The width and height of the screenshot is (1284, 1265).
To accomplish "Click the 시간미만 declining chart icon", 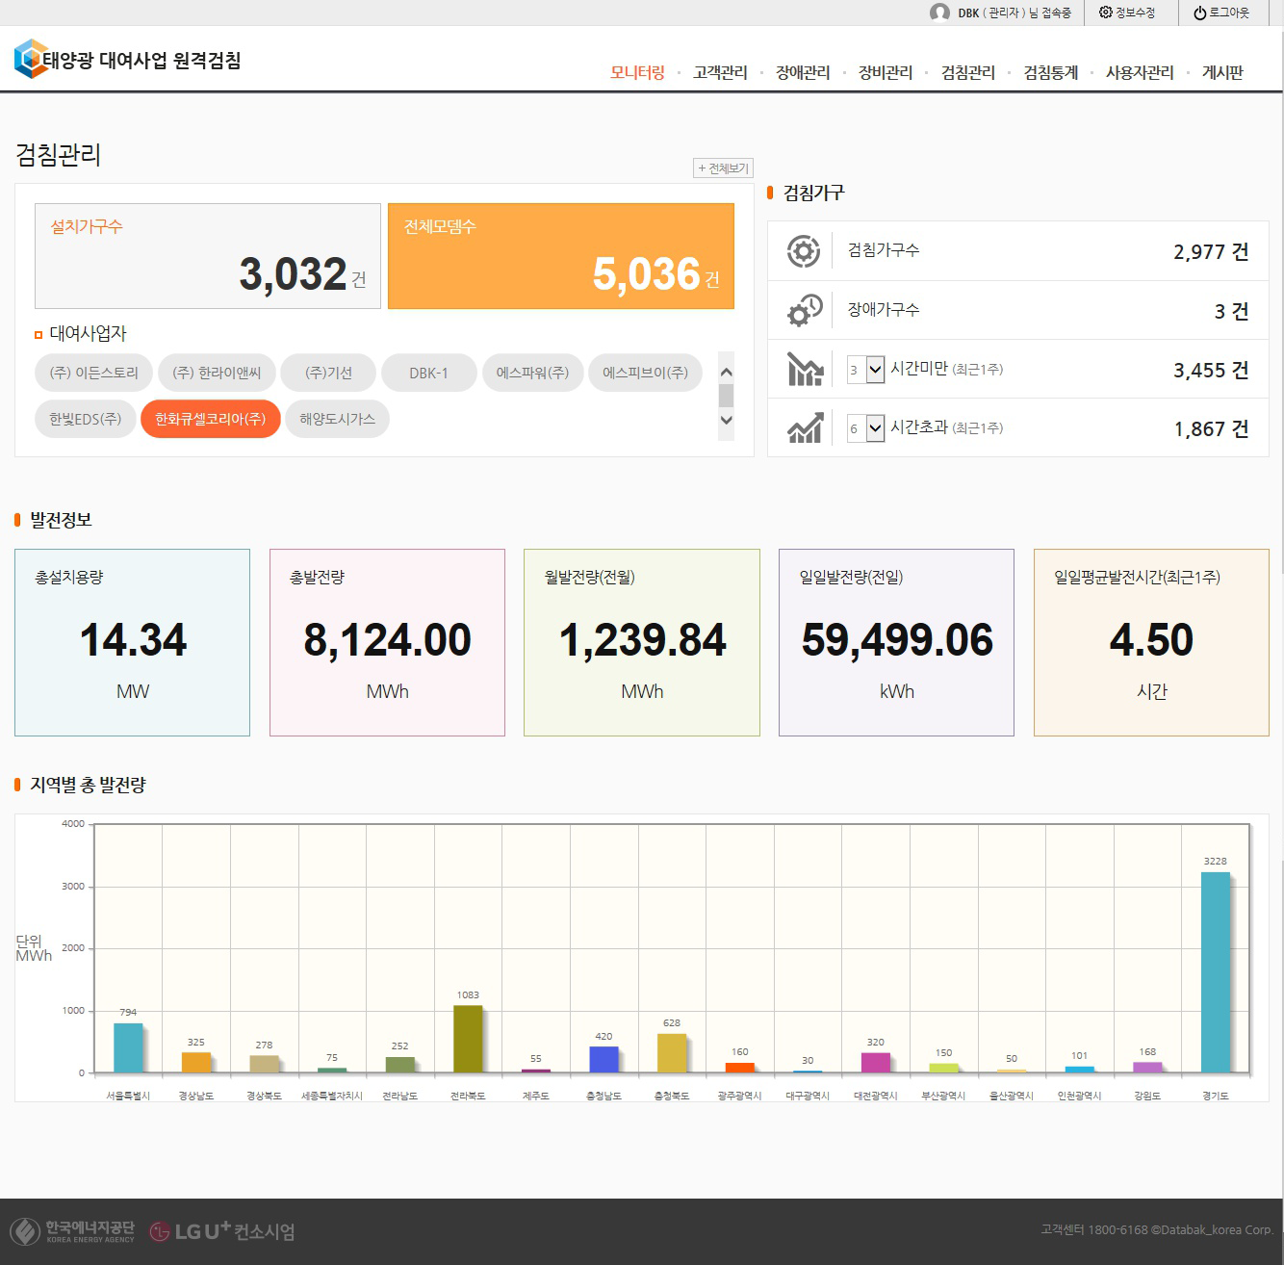I will pos(805,369).
